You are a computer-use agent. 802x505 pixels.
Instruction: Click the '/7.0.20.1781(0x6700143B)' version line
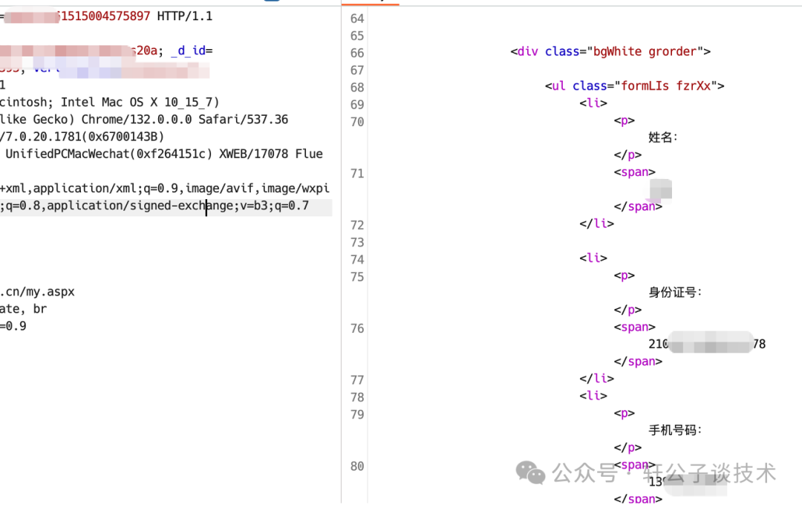pyautogui.click(x=82, y=137)
